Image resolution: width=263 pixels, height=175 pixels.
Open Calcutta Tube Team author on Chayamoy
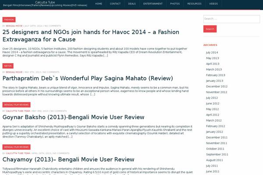[18, 153]
